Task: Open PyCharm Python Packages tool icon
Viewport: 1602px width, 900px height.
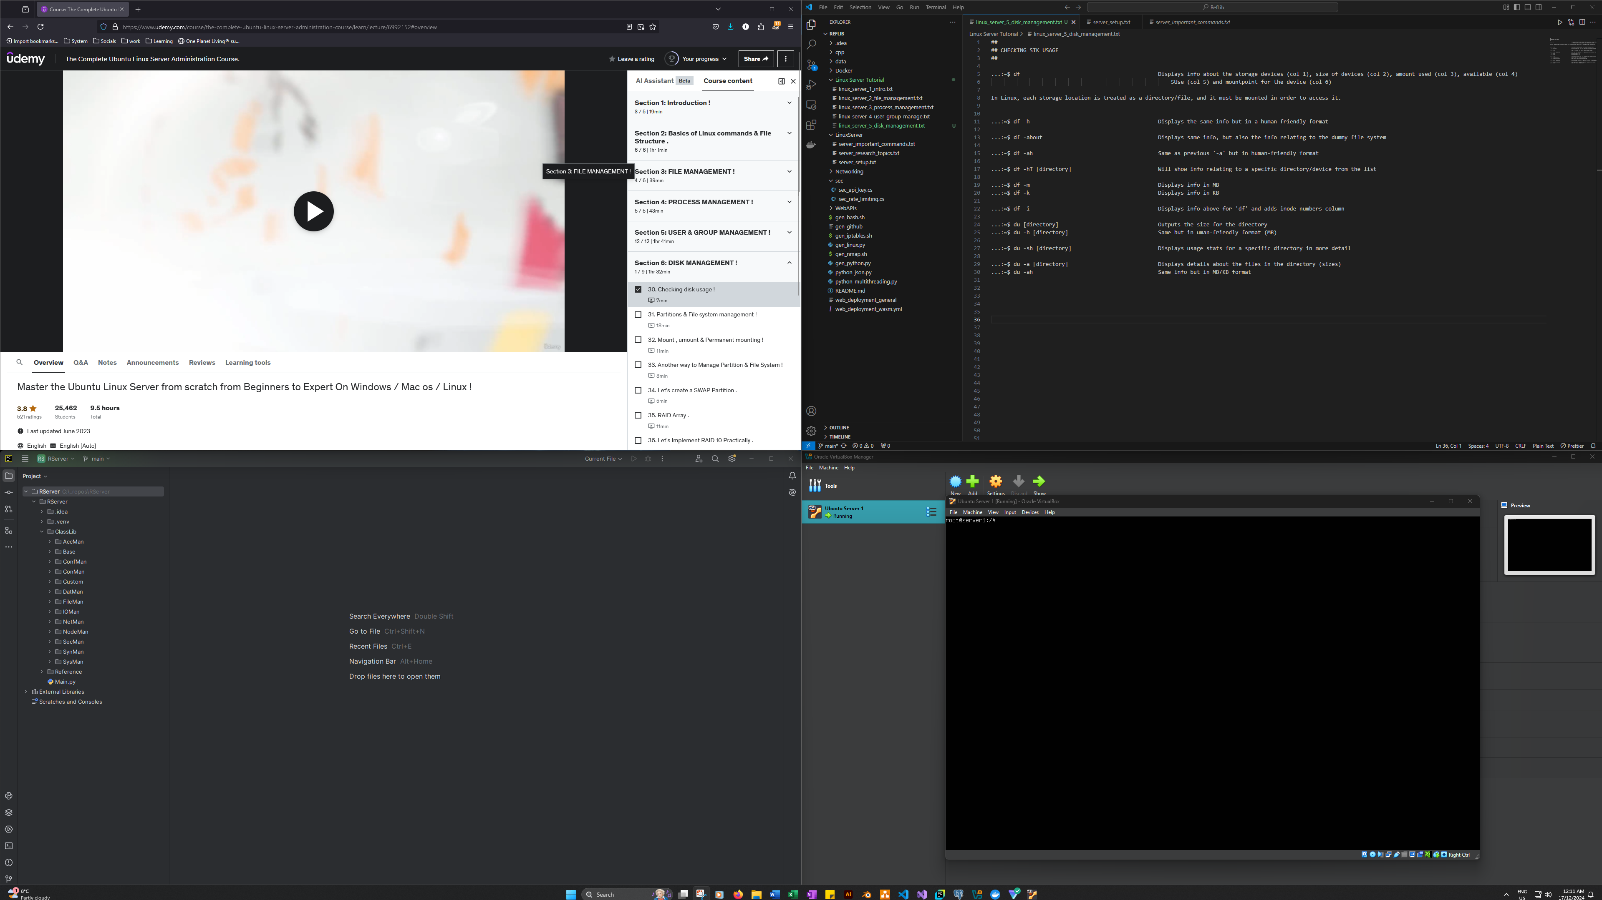Action: (x=9, y=812)
